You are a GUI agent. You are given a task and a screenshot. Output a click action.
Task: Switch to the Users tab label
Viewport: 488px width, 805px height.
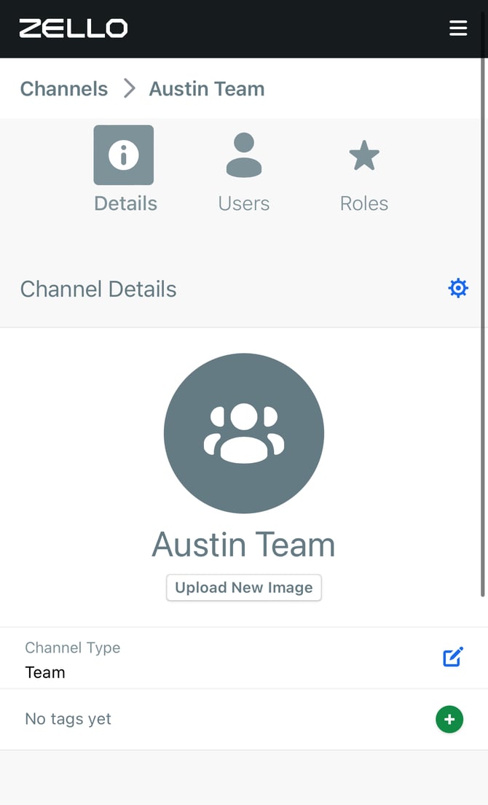(x=244, y=203)
